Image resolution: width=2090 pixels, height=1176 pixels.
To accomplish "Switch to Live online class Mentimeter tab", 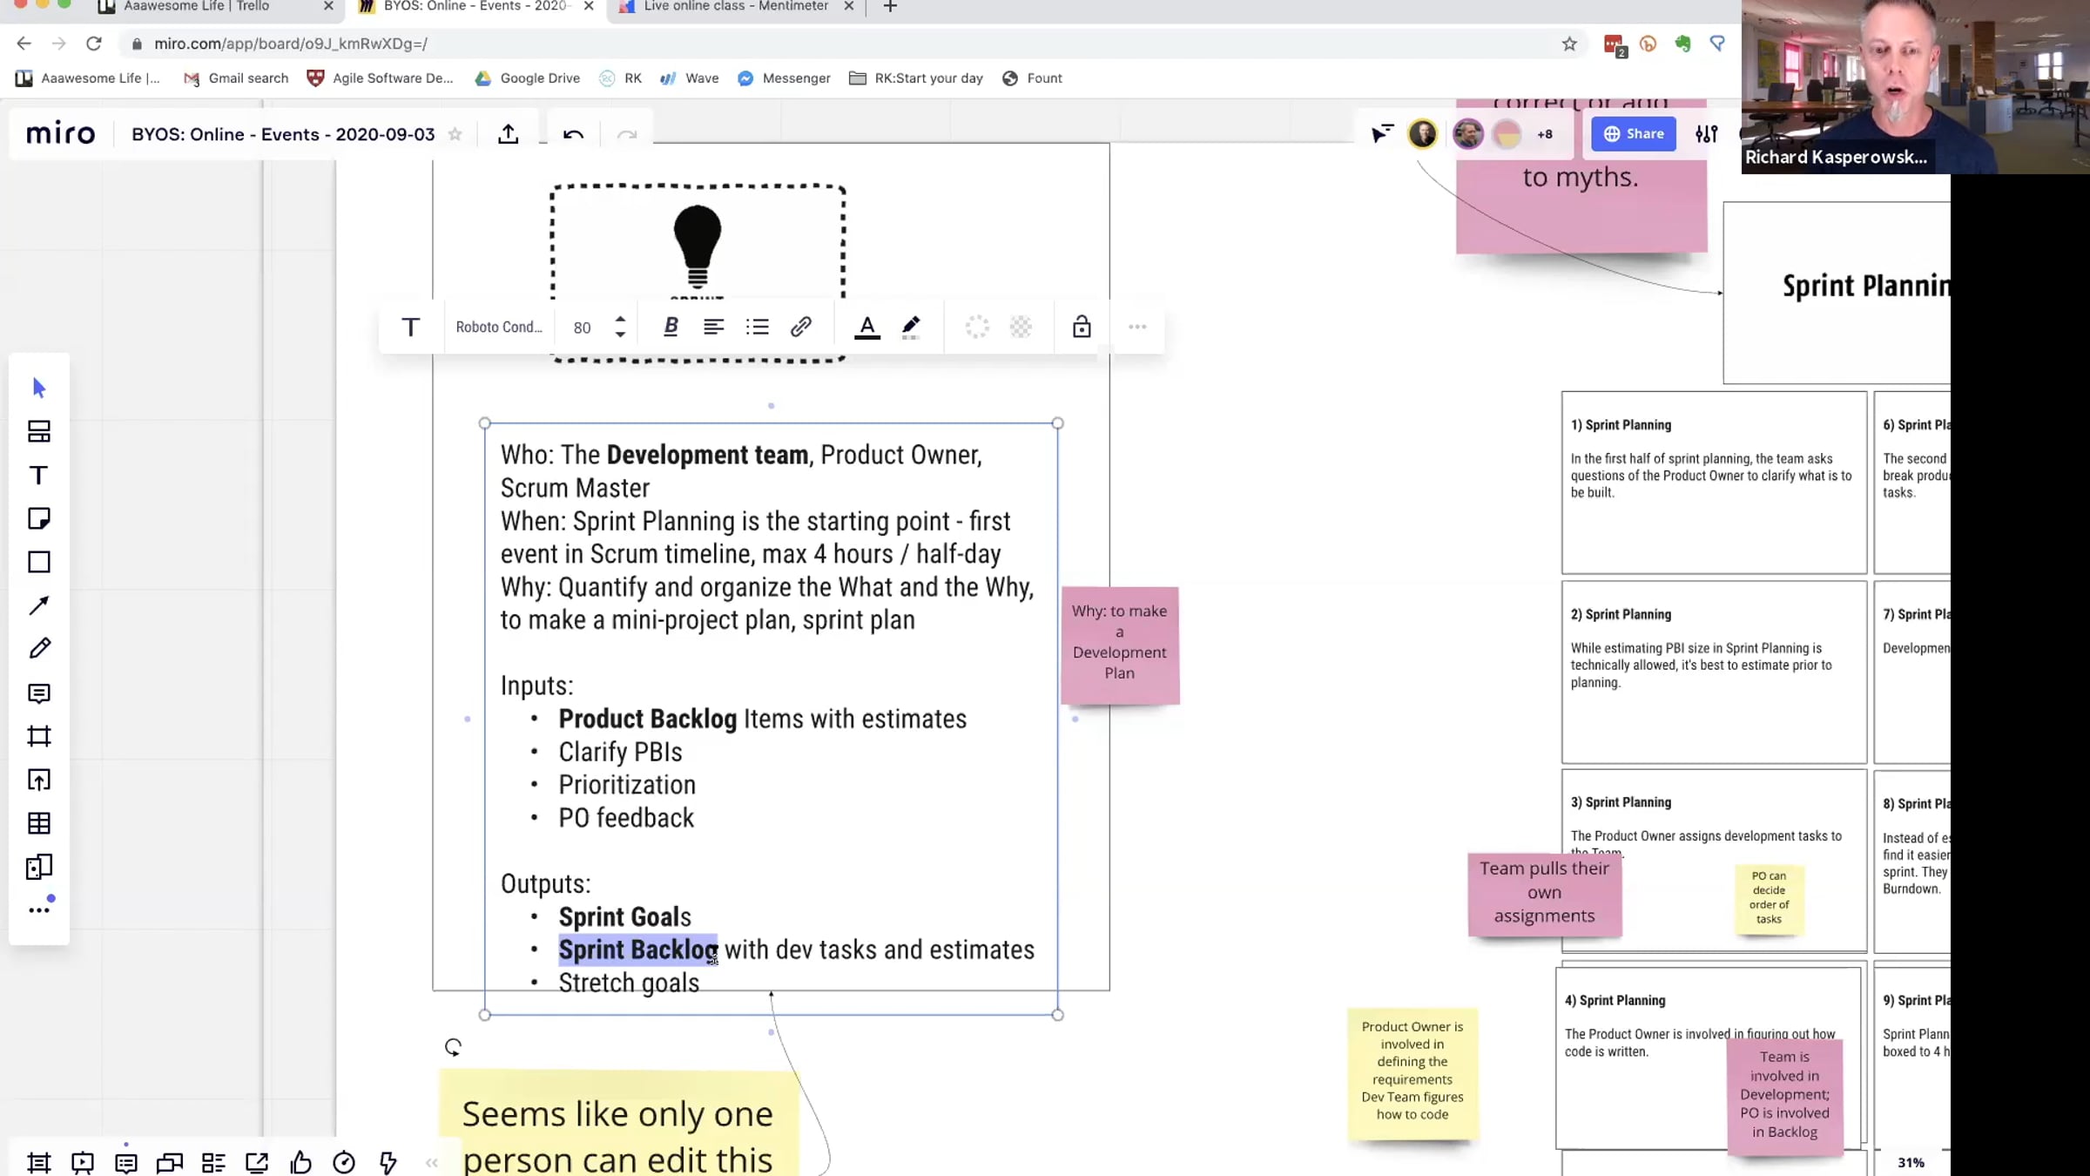I will click(x=735, y=7).
